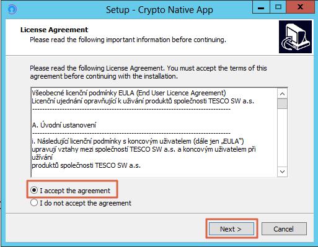Click the 'A. Úvodní ustanovení' line in license text
Image resolution: width=318 pixels, height=247 pixels.
coord(64,125)
